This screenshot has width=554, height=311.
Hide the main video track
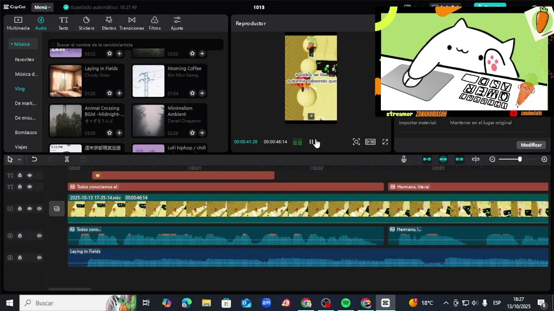tap(29, 209)
